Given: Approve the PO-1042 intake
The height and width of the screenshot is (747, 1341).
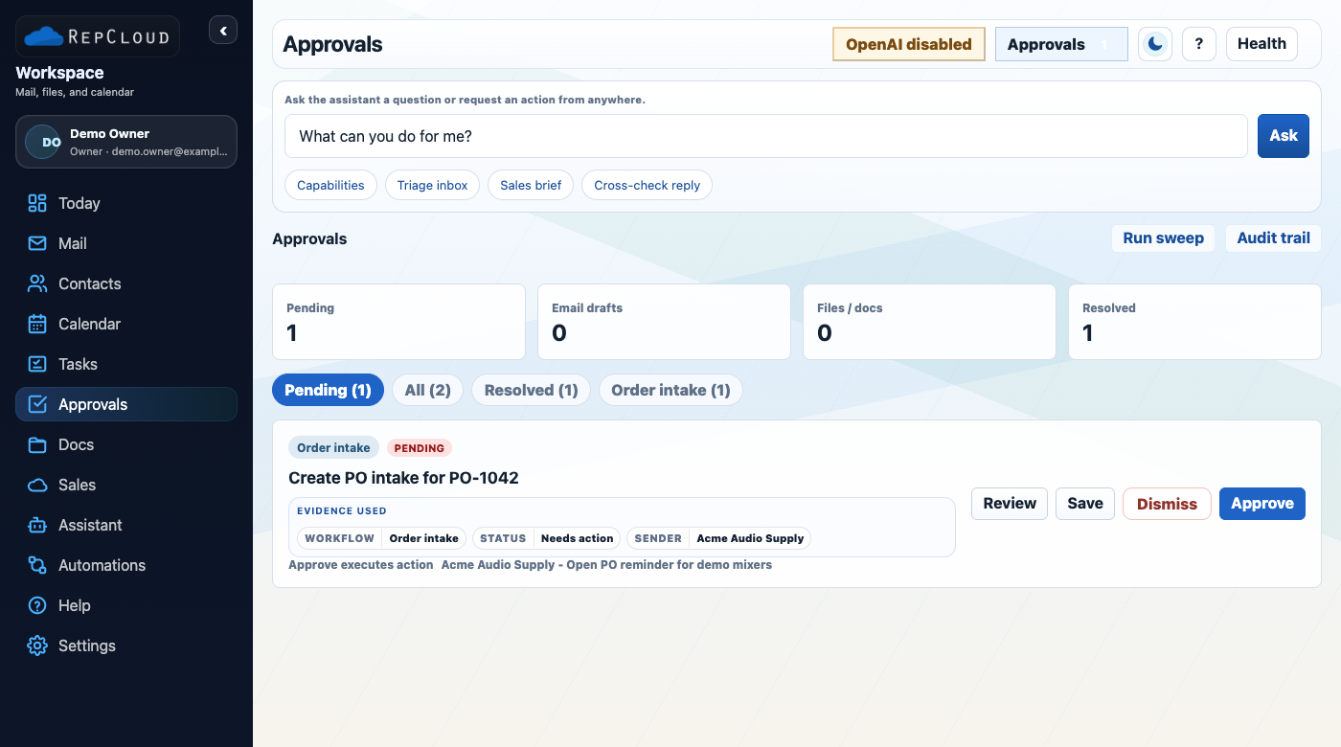Looking at the screenshot, I should [1262, 504].
